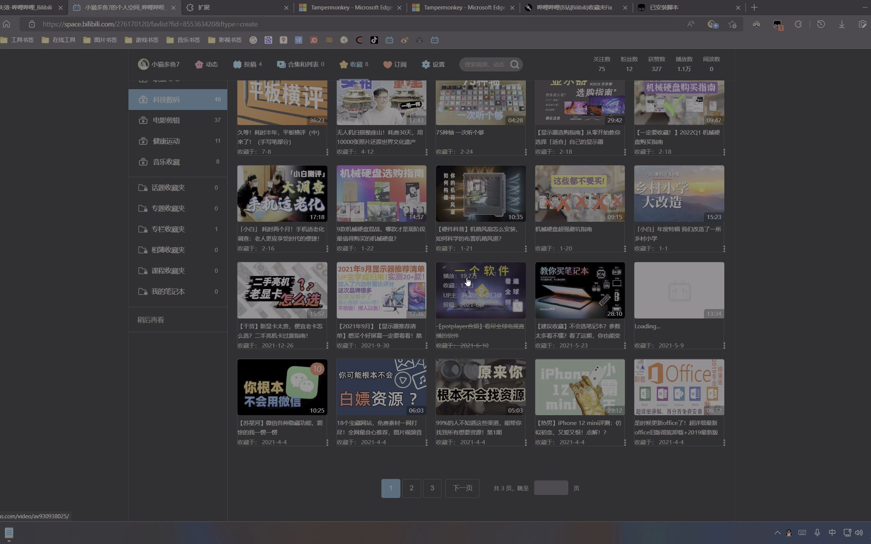
Task: Open the 影视书签 bookmarks folder
Action: click(225, 40)
